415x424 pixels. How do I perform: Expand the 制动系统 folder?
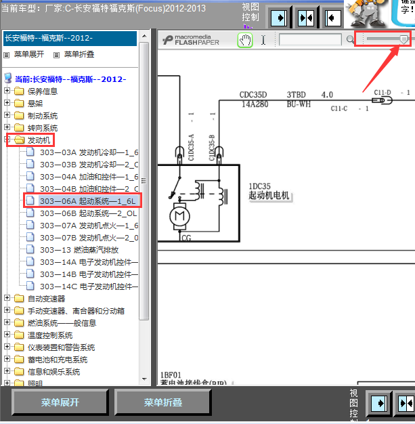tap(7, 115)
